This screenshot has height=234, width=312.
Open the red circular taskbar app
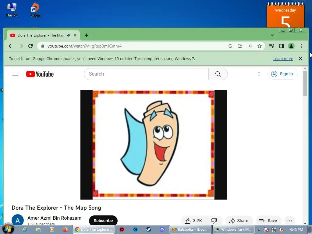point(122,229)
